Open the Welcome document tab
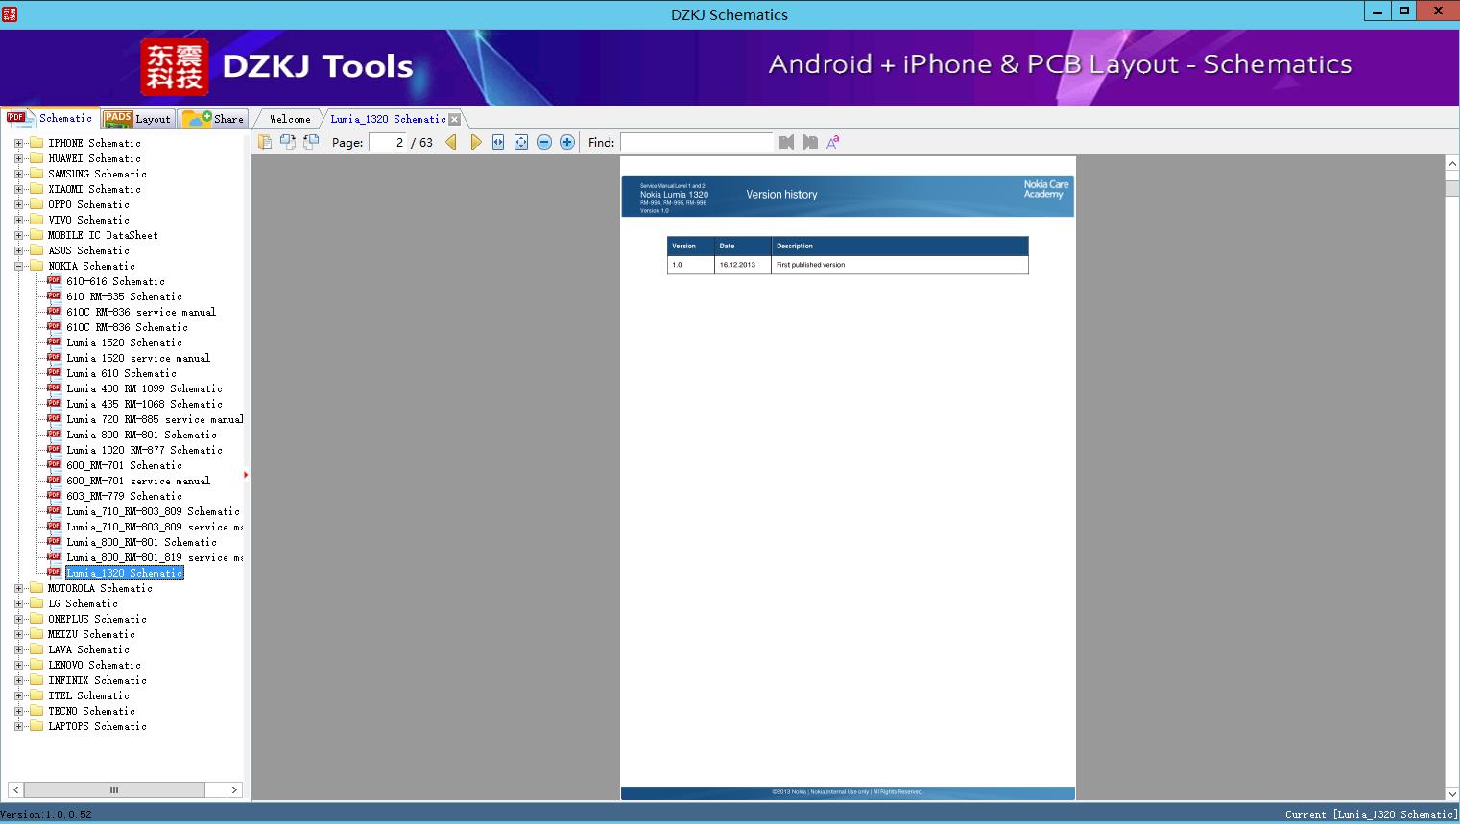 pyautogui.click(x=290, y=119)
